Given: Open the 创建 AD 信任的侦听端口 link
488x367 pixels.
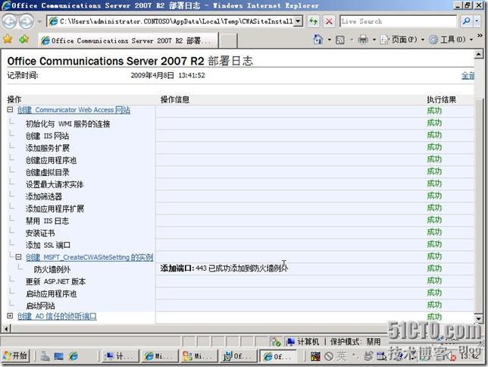Looking at the screenshot, I should [57, 316].
